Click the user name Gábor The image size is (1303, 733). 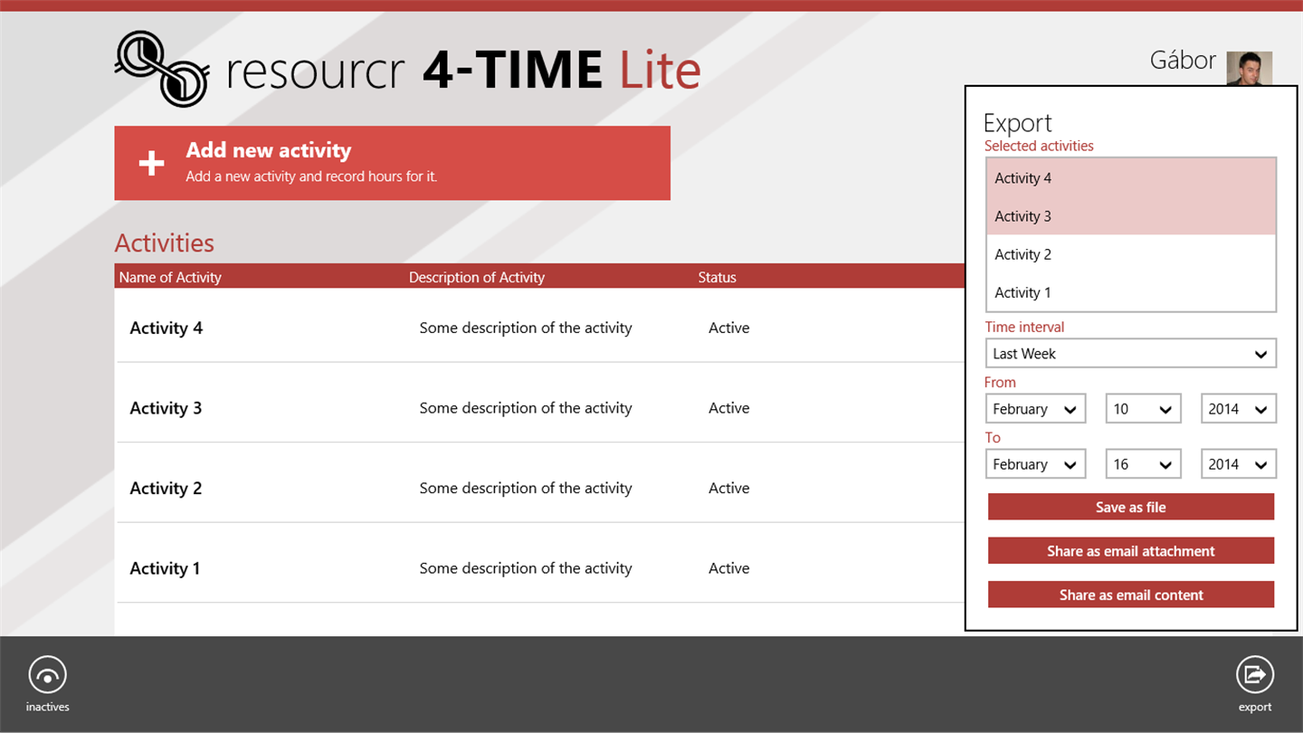(x=1183, y=61)
